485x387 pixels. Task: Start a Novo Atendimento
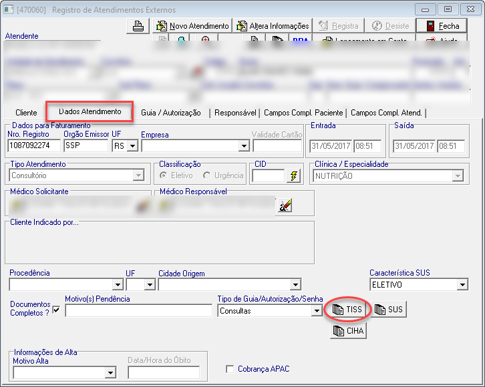click(x=192, y=26)
